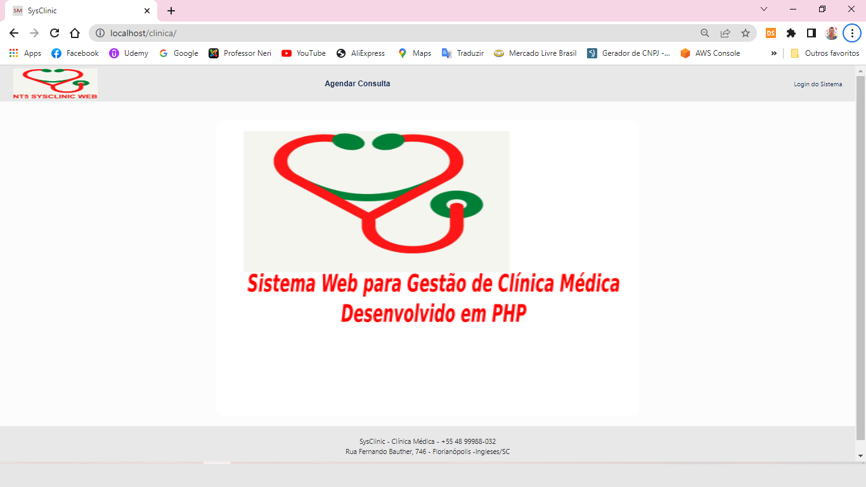Open the Agendar Consulta menu item
Viewport: 866px width, 487px height.
pyautogui.click(x=357, y=84)
